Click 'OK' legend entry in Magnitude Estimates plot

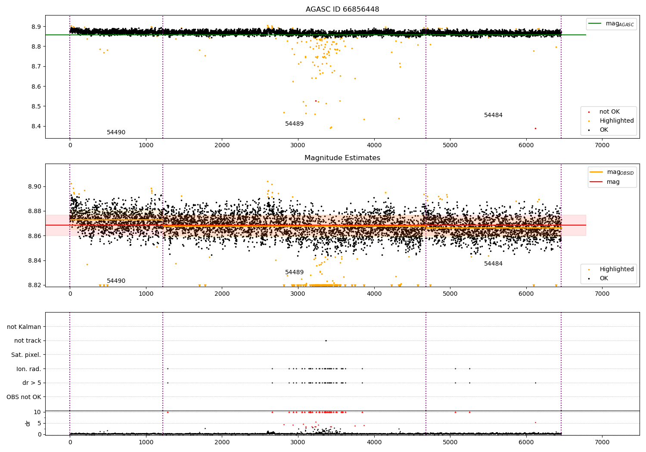[x=599, y=279]
